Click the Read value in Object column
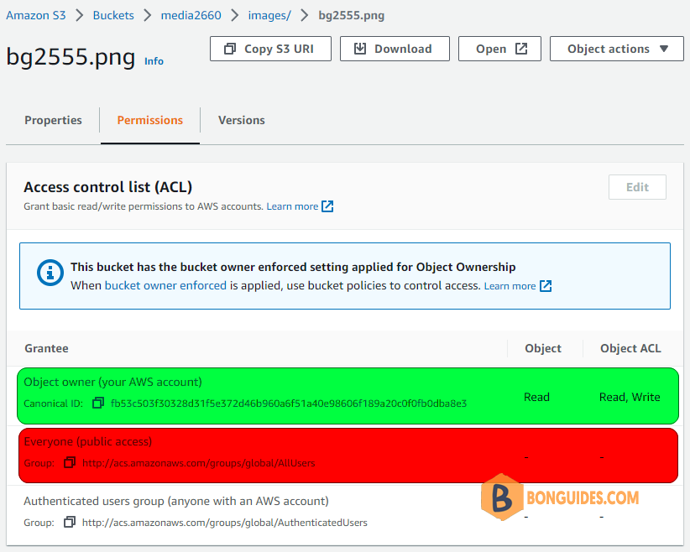690x552 pixels. [x=536, y=397]
